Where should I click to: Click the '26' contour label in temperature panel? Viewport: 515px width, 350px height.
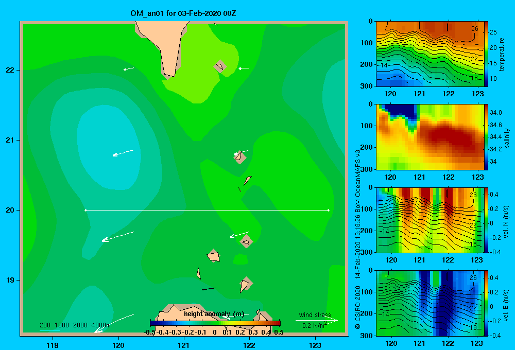475,28
